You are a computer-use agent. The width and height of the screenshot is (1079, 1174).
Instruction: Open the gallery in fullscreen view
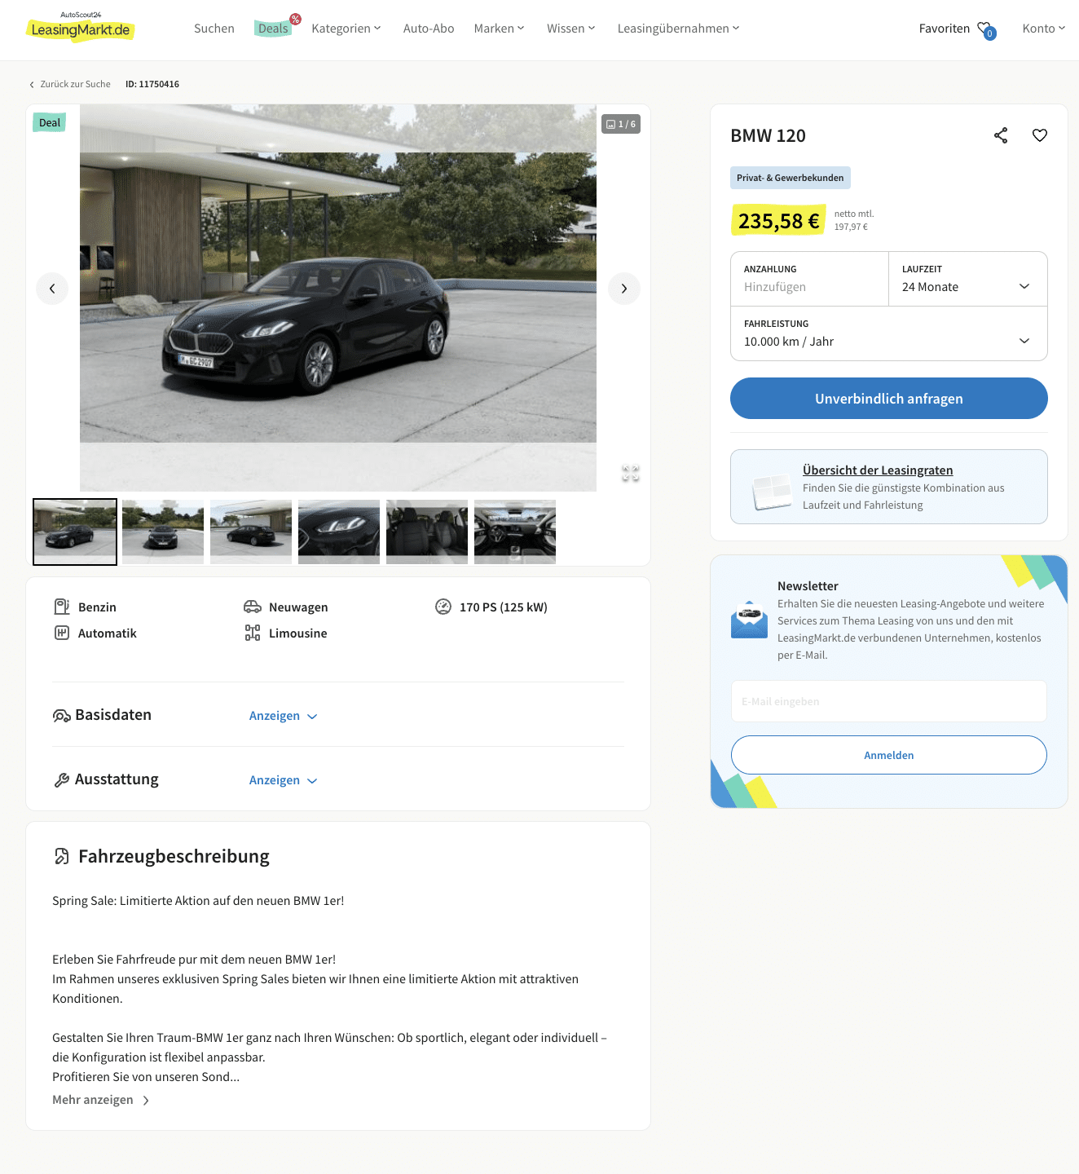631,474
